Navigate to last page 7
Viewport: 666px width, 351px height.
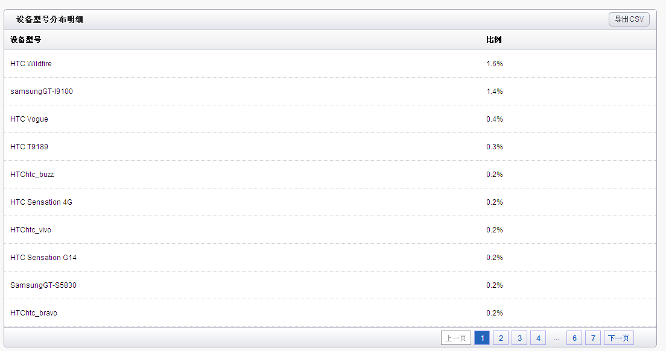pos(593,338)
